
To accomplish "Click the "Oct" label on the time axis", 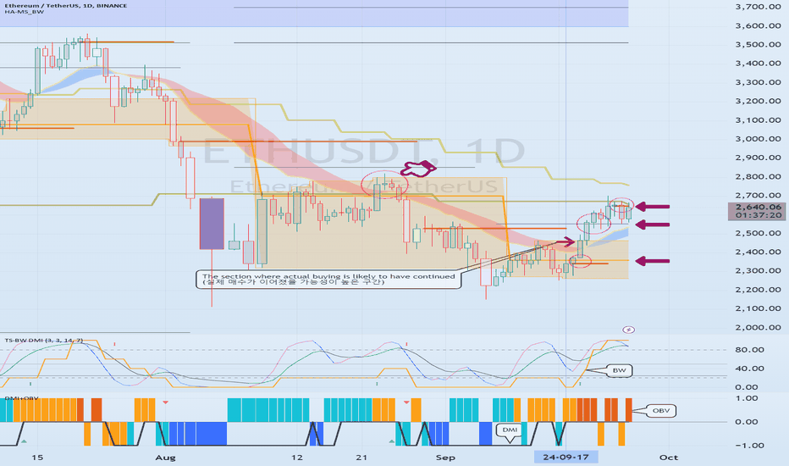I will (668, 458).
